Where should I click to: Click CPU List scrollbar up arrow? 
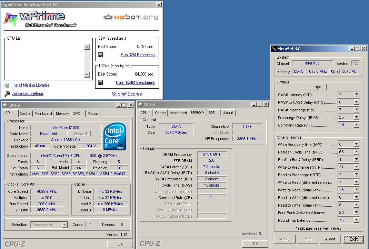pos(87,47)
